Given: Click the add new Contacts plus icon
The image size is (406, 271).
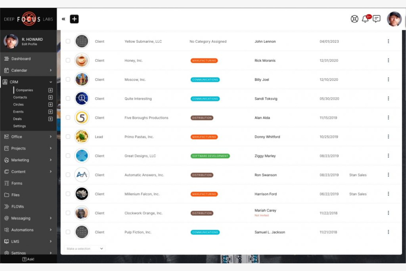Looking at the screenshot, I should tap(50, 97).
